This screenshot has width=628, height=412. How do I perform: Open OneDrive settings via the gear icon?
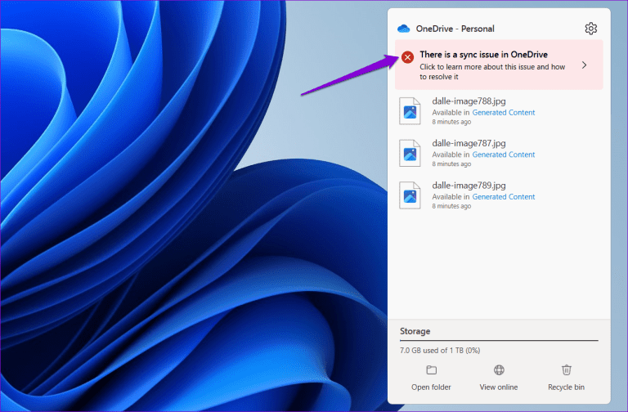[x=591, y=29]
